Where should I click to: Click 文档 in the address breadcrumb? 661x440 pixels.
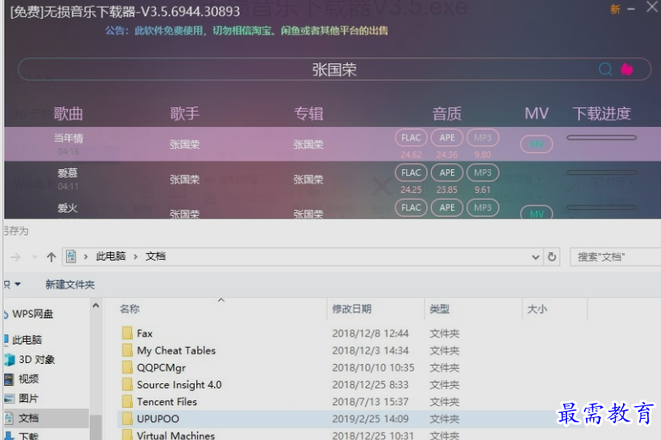[x=156, y=256]
